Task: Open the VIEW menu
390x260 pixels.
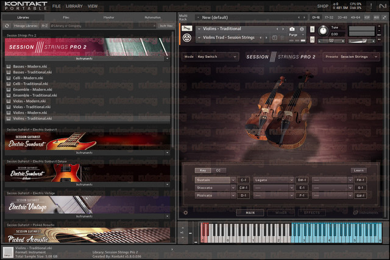Action: click(x=93, y=6)
